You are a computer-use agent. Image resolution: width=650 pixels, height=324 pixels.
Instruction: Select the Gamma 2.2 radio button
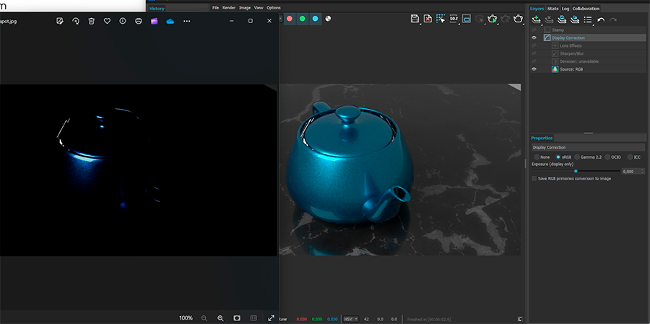(x=577, y=157)
